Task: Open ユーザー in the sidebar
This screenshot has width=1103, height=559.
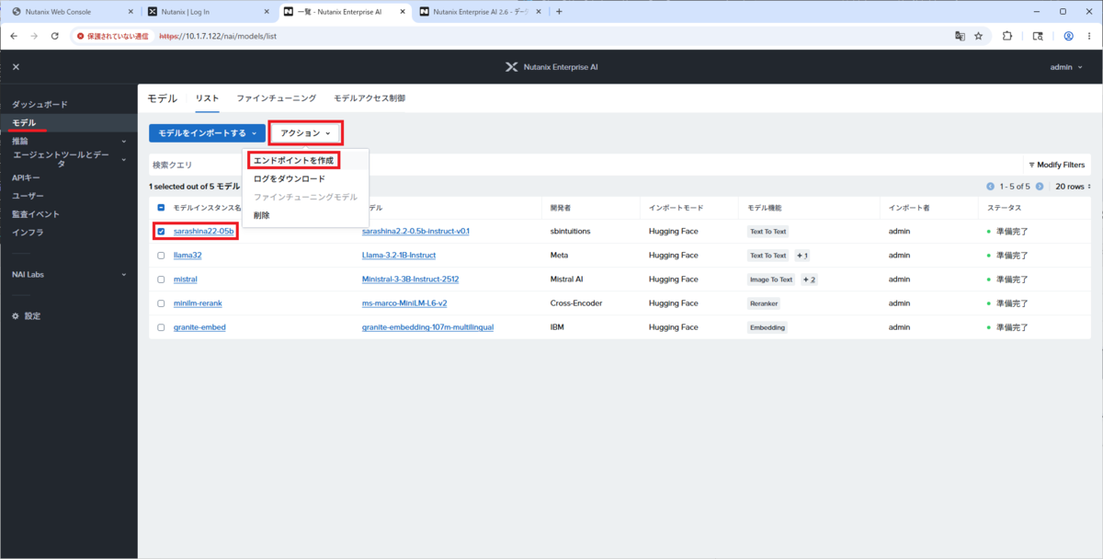Action: [x=28, y=196]
